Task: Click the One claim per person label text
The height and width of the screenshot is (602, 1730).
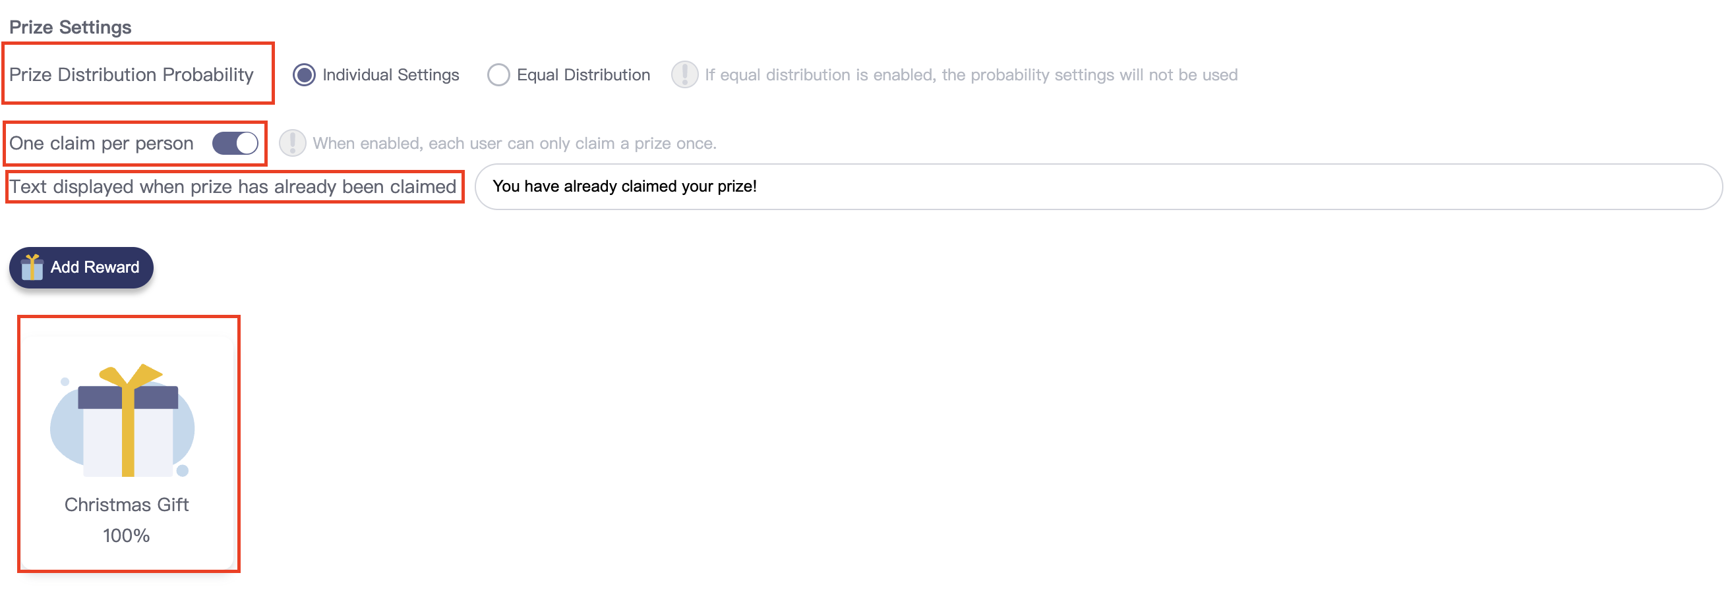Action: tap(102, 143)
